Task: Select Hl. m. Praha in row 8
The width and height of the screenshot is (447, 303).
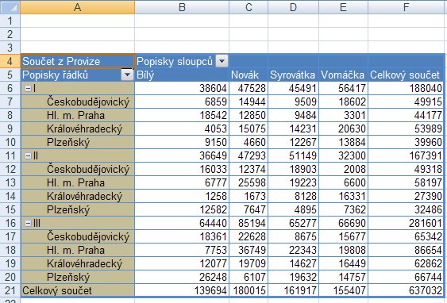Action: coord(78,115)
